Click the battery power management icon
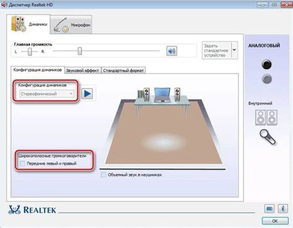The height and width of the screenshot is (228, 293). tap(270, 209)
